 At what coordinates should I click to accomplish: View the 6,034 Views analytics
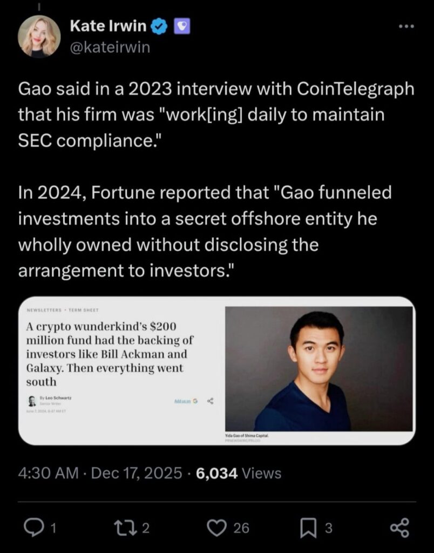239,474
